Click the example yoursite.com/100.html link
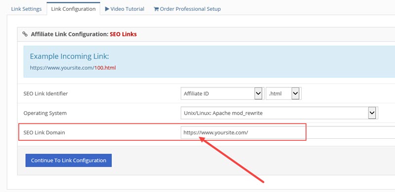The image size is (395, 192). click(x=73, y=67)
